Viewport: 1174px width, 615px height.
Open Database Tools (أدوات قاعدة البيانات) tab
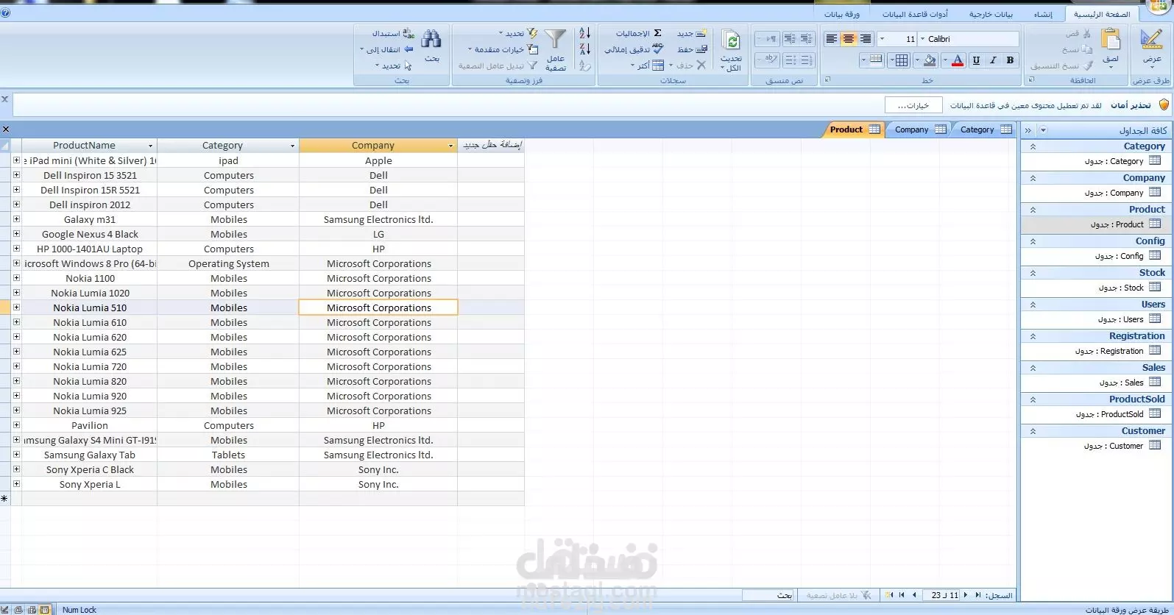click(915, 14)
